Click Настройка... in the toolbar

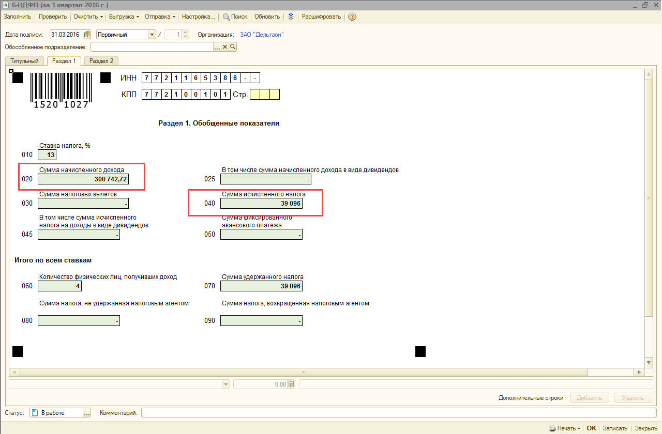(x=199, y=17)
